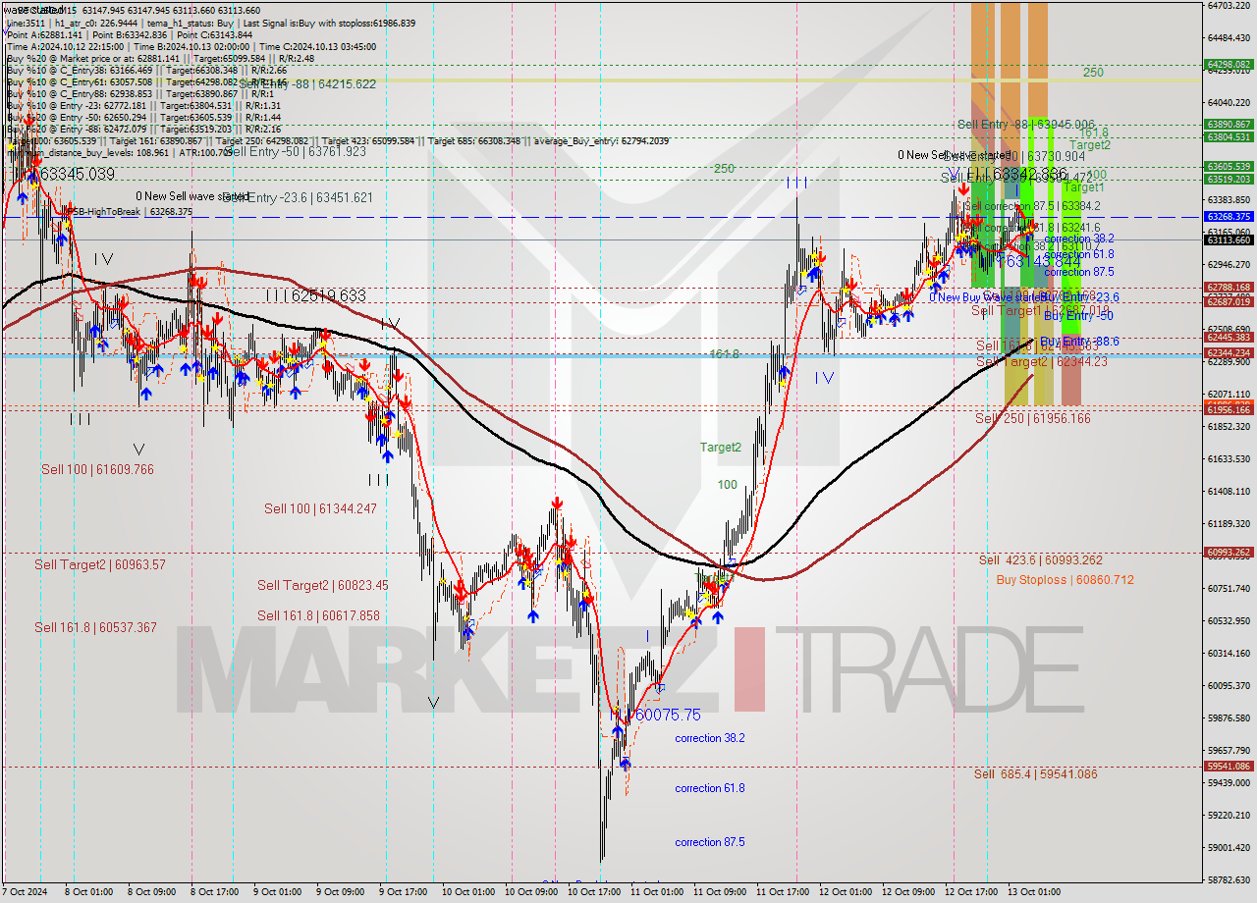Select the 'Buy Entry -88.6' label
Screen dimensions: 1257x903
pos(1079,341)
